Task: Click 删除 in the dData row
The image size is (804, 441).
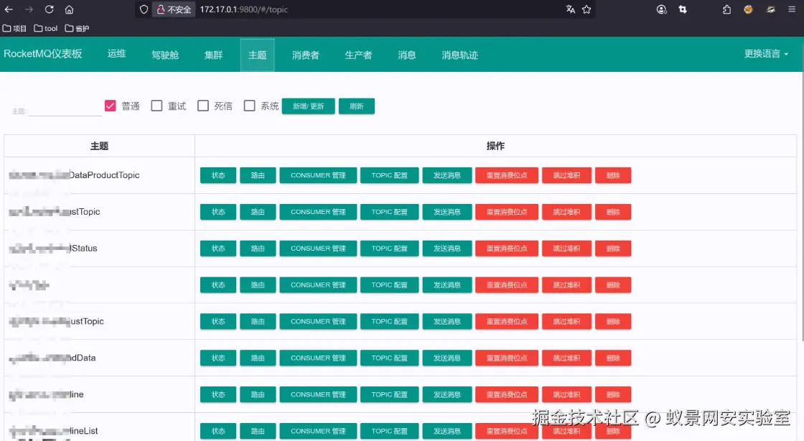Action: [613, 358]
